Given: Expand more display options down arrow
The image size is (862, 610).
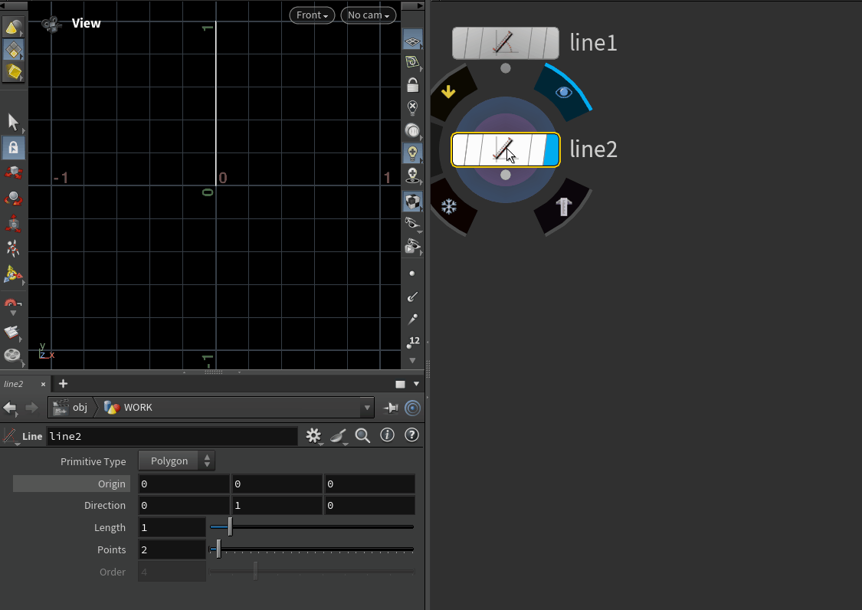Looking at the screenshot, I should (x=412, y=361).
